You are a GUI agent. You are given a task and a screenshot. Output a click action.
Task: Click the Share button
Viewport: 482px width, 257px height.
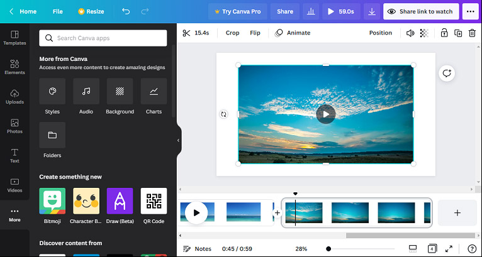point(285,11)
